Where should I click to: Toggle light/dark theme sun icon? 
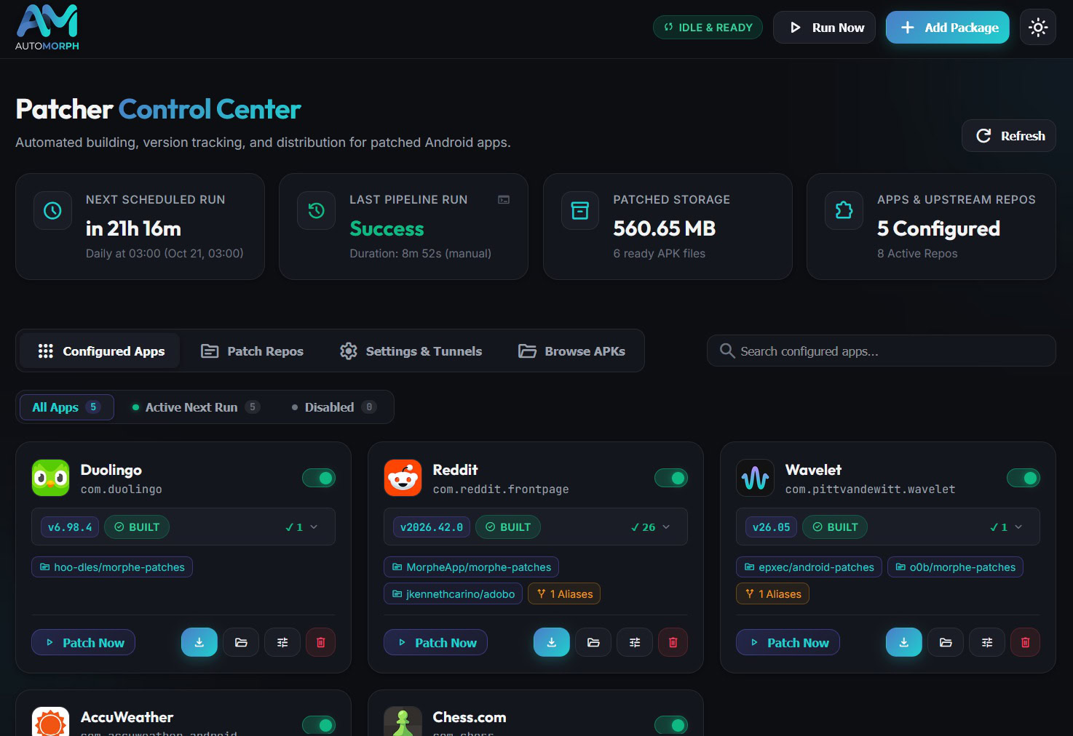click(1037, 28)
